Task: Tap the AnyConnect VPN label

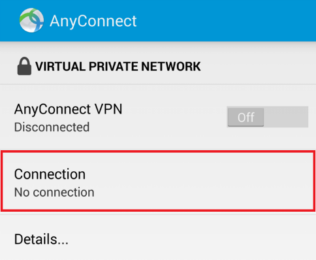Action: click(x=68, y=109)
